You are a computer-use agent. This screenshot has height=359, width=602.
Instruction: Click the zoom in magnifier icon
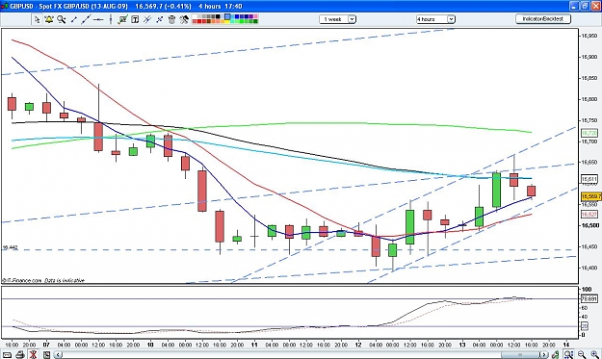click(x=594, y=355)
